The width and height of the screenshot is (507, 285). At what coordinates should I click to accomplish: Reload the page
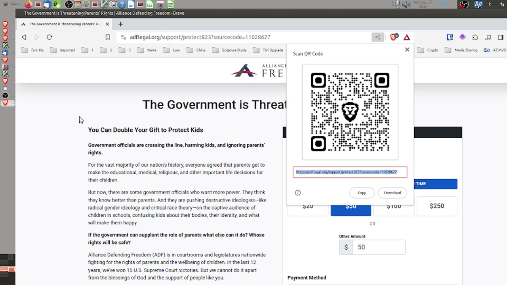click(x=50, y=37)
